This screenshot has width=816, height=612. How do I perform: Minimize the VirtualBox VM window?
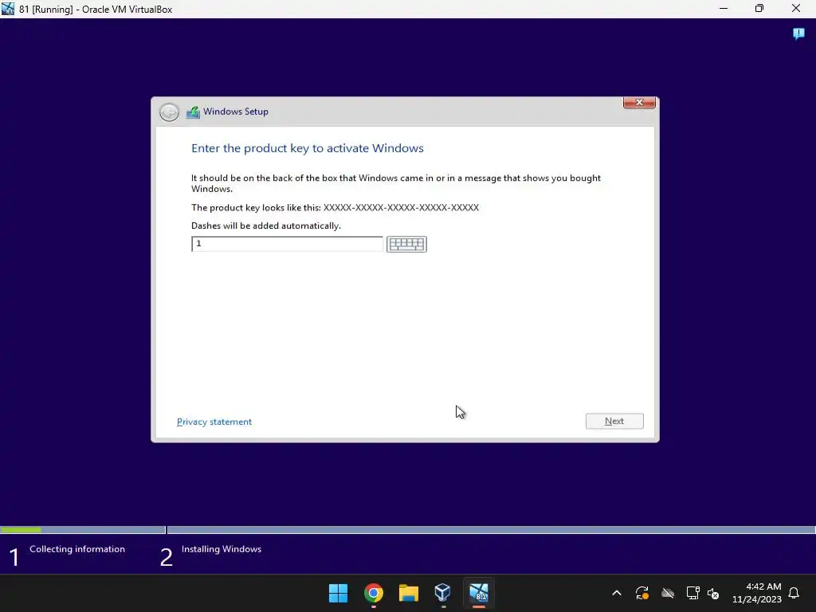[x=724, y=9]
